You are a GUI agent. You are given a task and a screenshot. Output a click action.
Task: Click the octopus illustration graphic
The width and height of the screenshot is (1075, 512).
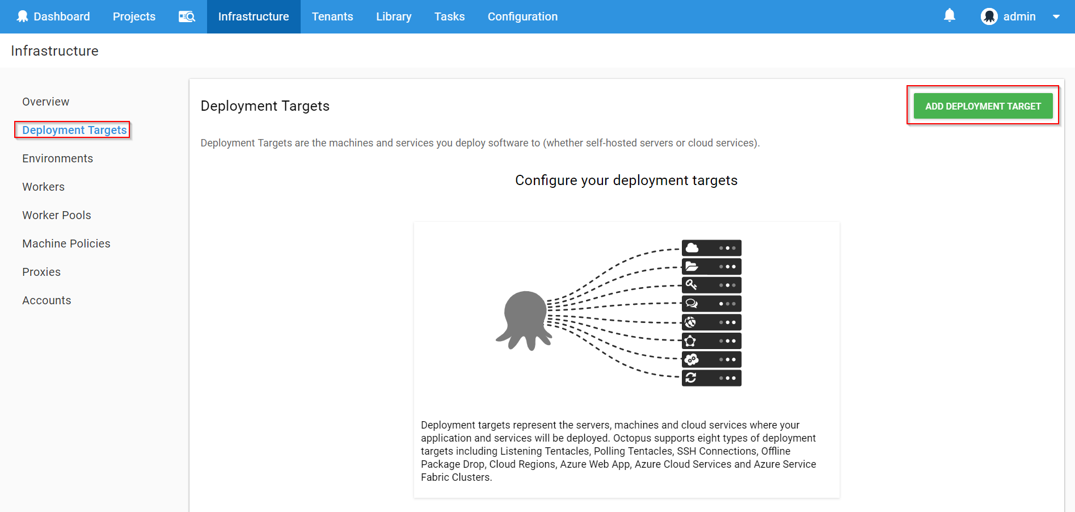[x=524, y=321]
